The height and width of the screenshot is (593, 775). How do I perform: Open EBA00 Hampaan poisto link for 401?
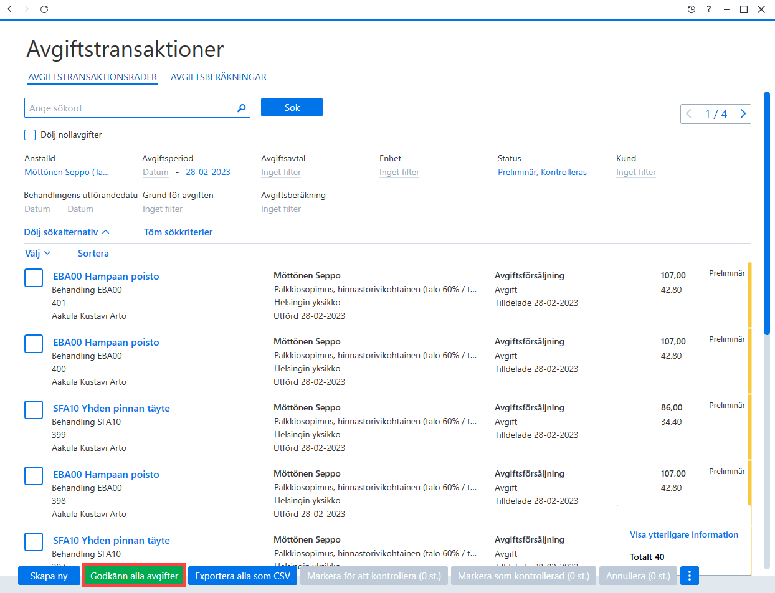click(x=106, y=276)
